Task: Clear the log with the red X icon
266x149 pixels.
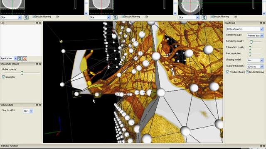Action: click(x=25, y=58)
